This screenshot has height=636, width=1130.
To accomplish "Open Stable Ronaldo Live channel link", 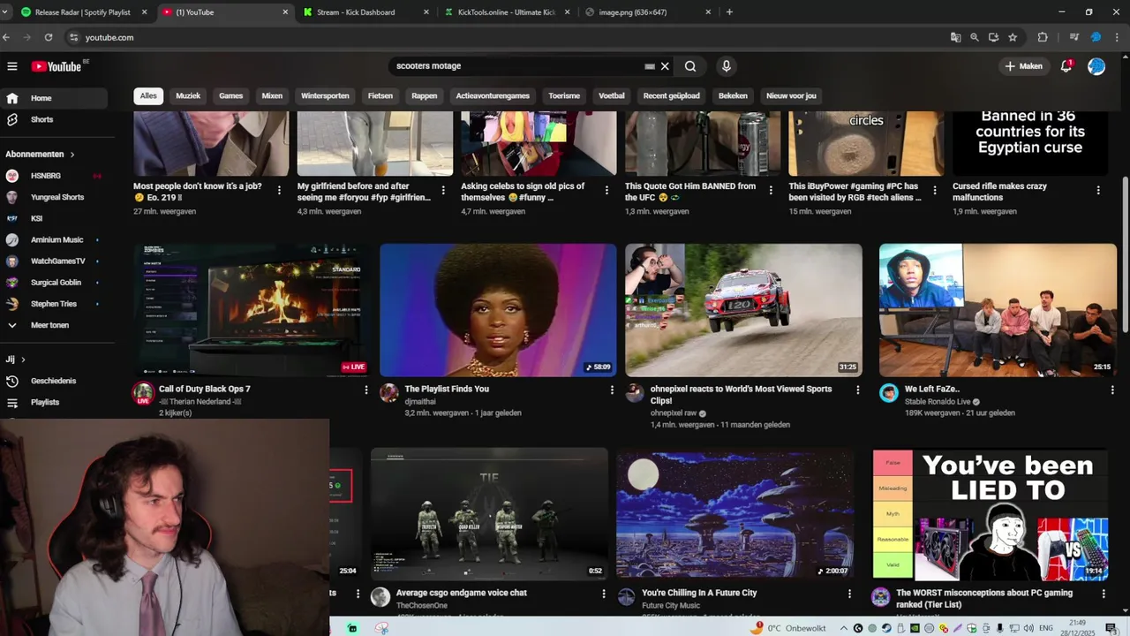I will click(x=937, y=402).
